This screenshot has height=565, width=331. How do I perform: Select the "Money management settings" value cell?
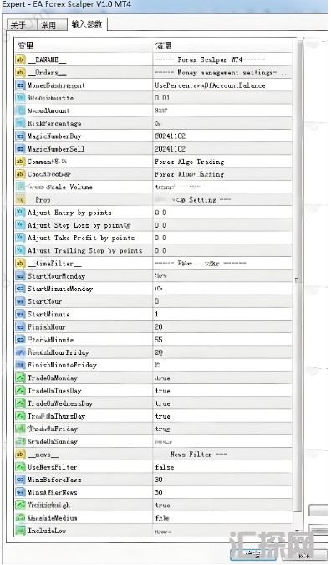click(222, 73)
